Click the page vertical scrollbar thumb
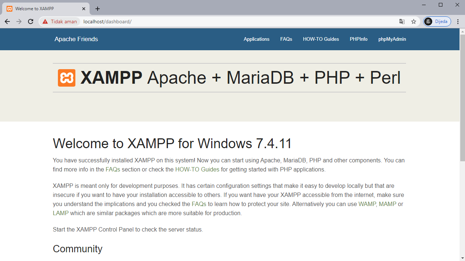Screen dimensions: 465x261 pyautogui.click(x=462, y=98)
